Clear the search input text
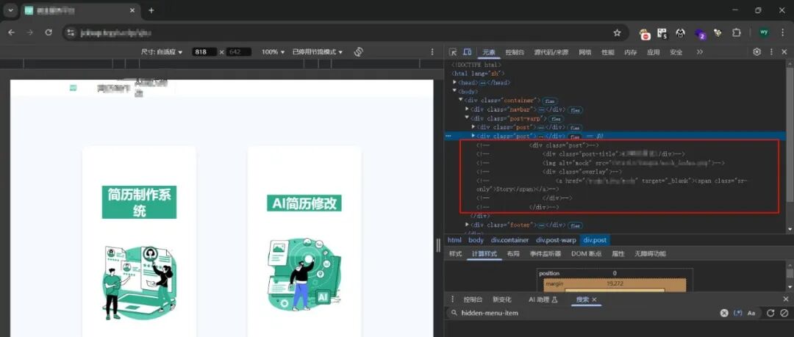The image size is (794, 337). (x=724, y=314)
